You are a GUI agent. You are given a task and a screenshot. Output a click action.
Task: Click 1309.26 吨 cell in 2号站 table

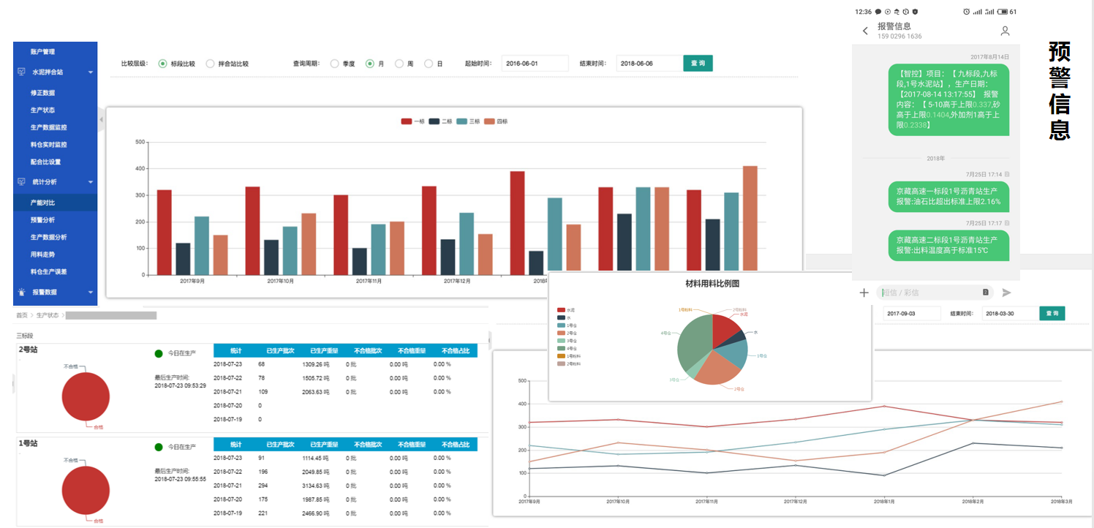coord(317,363)
